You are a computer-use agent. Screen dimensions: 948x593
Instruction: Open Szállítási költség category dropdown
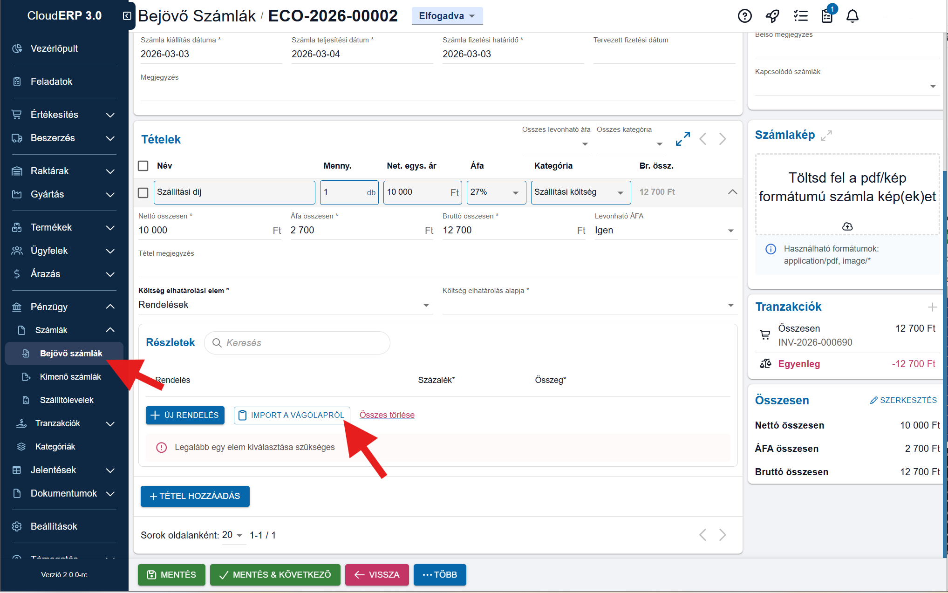click(x=580, y=192)
